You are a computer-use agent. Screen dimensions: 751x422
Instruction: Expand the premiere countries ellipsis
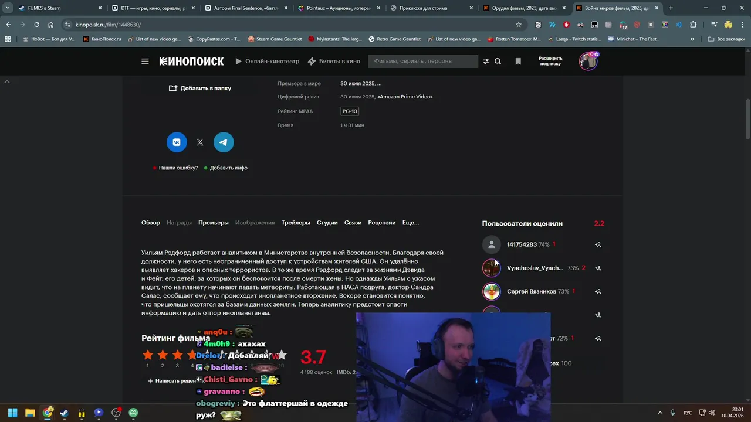coord(379,83)
